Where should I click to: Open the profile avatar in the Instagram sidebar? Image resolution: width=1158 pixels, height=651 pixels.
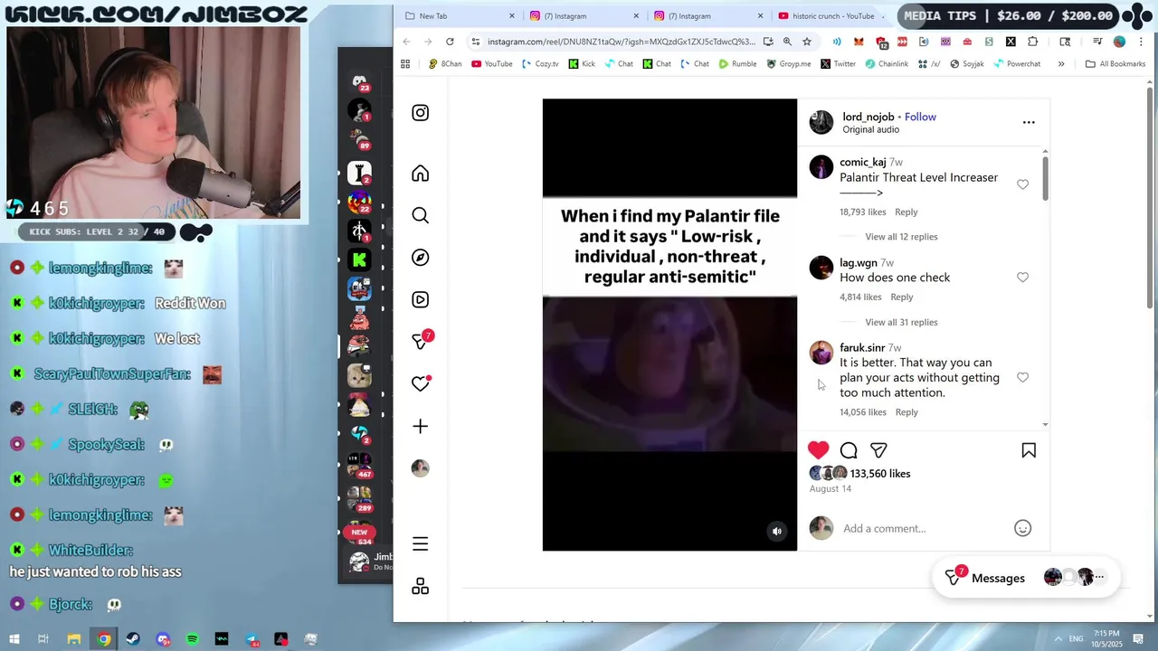click(420, 467)
